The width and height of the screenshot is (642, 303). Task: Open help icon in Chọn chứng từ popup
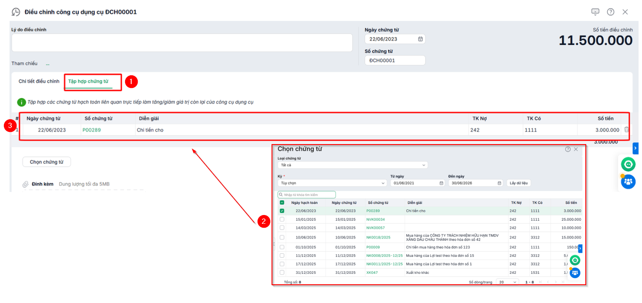point(568,149)
